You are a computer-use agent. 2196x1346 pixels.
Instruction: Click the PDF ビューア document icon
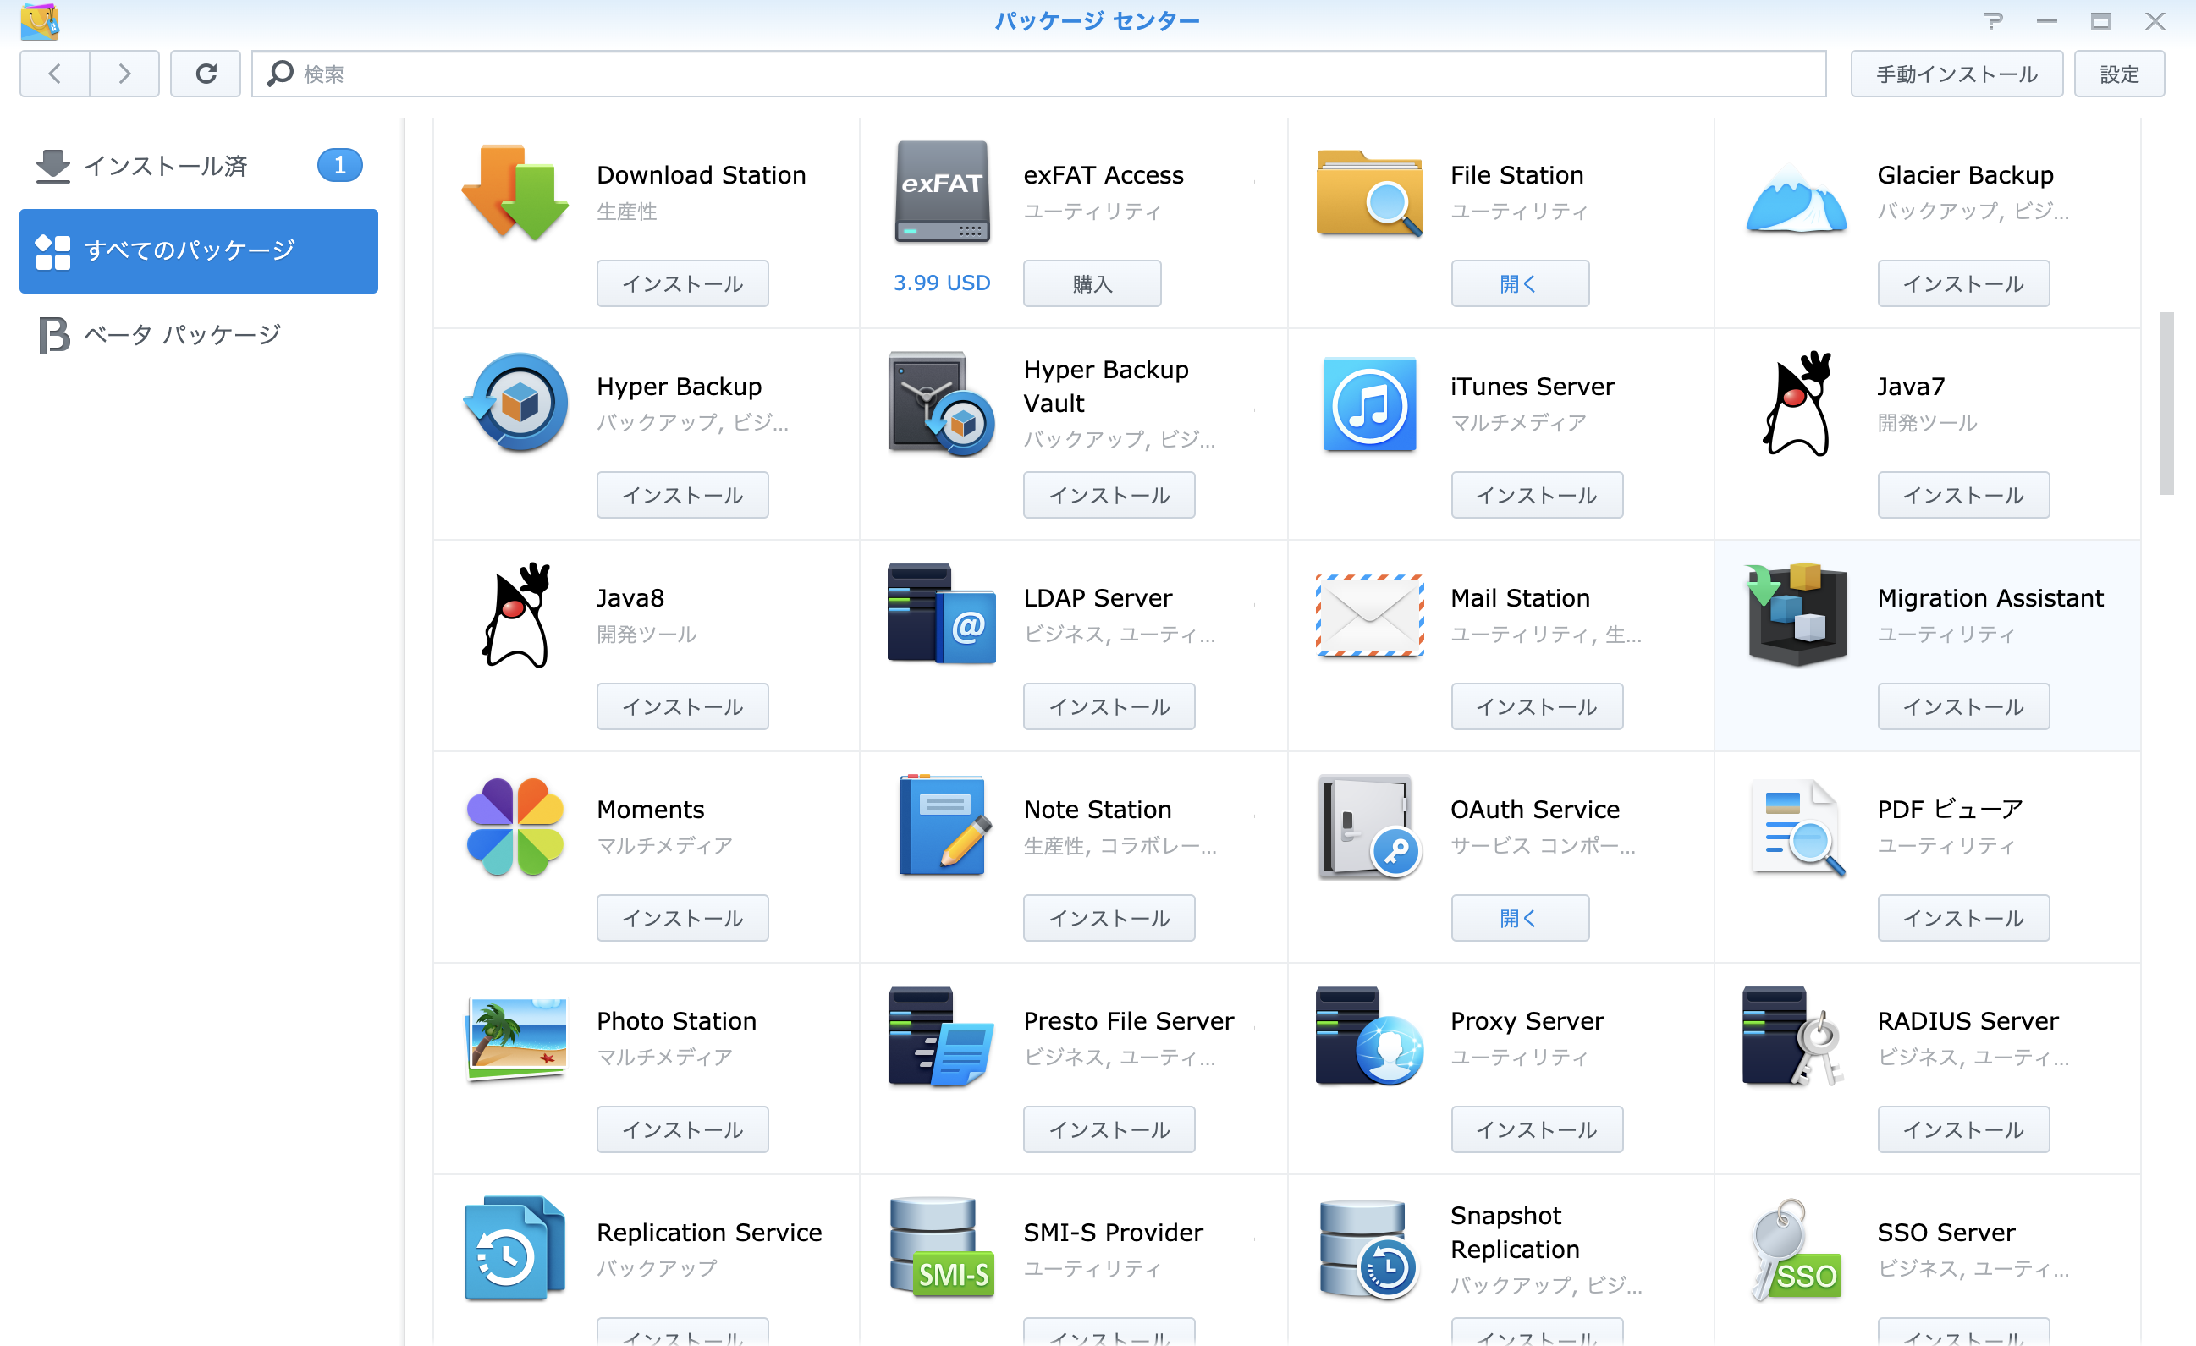(1797, 827)
